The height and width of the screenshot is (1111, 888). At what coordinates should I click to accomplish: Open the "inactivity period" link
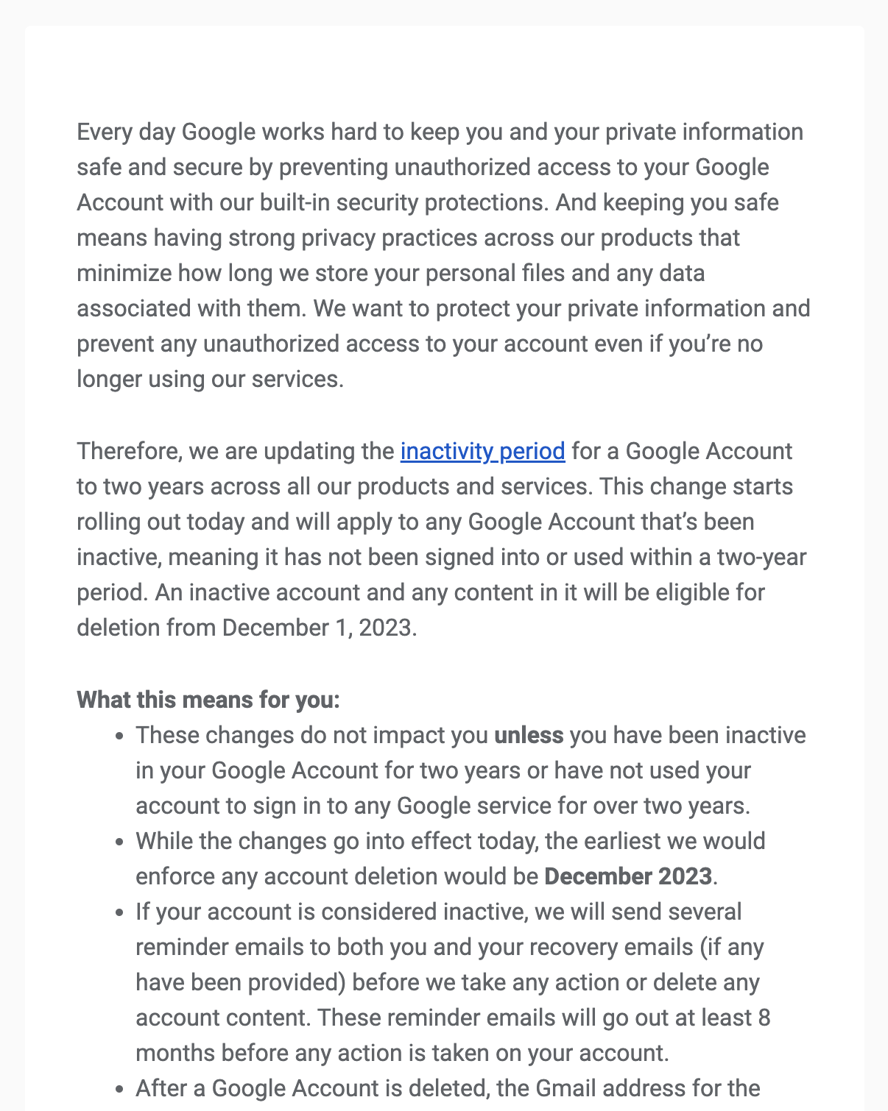(482, 451)
